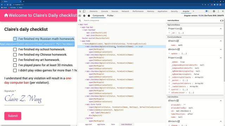The width and height of the screenshot is (225, 126).
Task: Switch to the Network tab
Action: point(125,11)
